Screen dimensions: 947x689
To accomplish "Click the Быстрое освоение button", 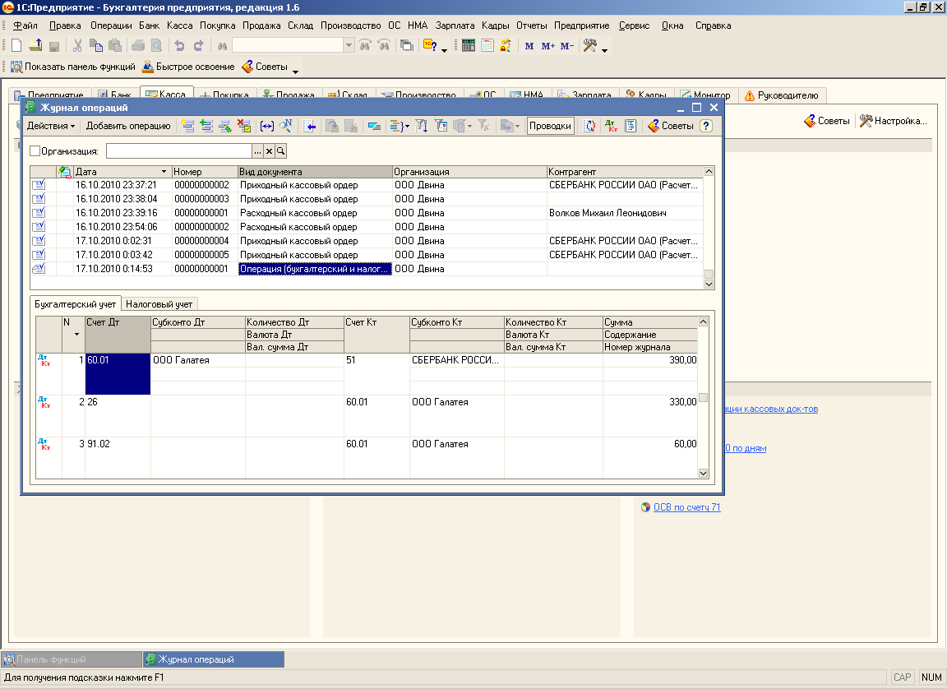I will [188, 67].
